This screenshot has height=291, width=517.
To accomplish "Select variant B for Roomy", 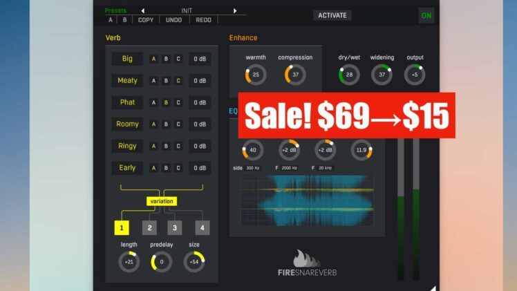I will (166, 124).
